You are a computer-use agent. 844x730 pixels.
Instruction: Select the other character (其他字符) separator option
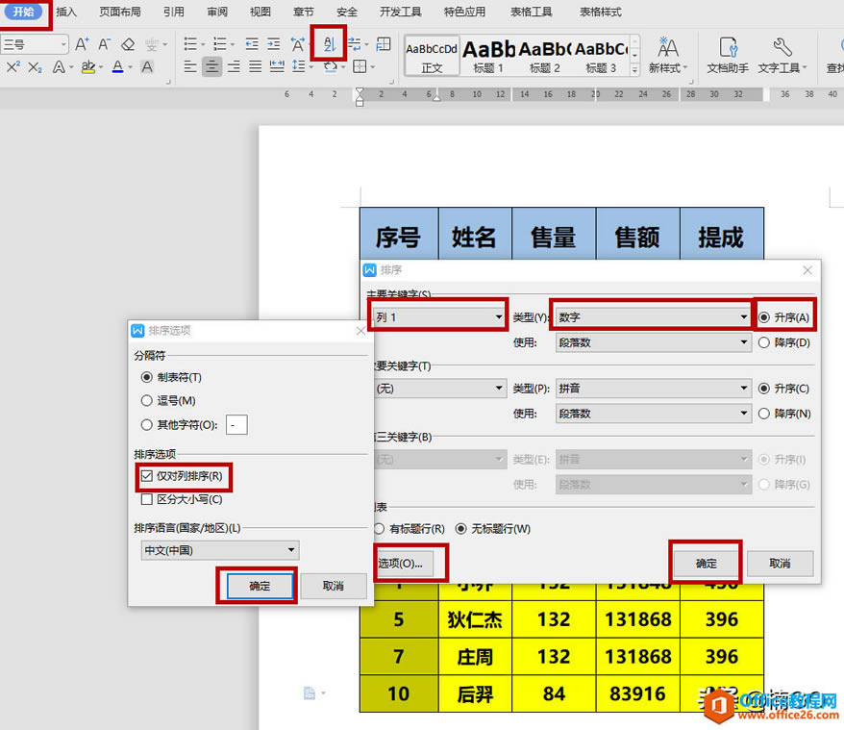tap(146, 424)
